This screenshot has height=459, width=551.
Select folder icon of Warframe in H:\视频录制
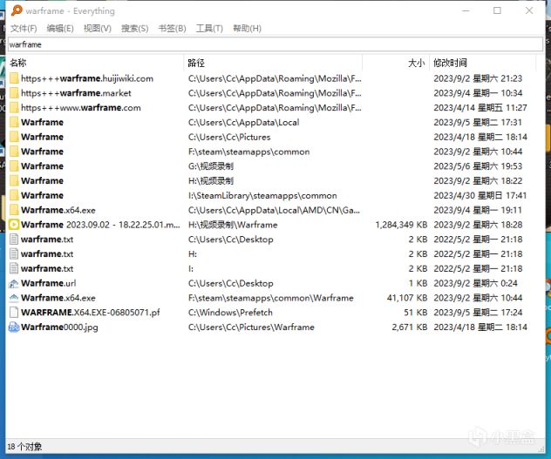tap(14, 181)
